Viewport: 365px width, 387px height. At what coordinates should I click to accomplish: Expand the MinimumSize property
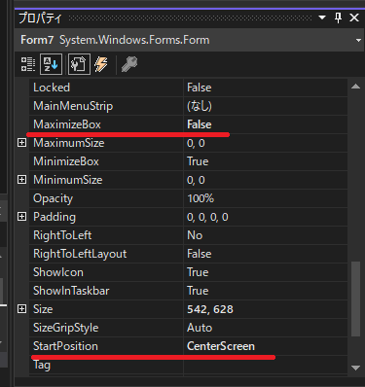point(21,180)
